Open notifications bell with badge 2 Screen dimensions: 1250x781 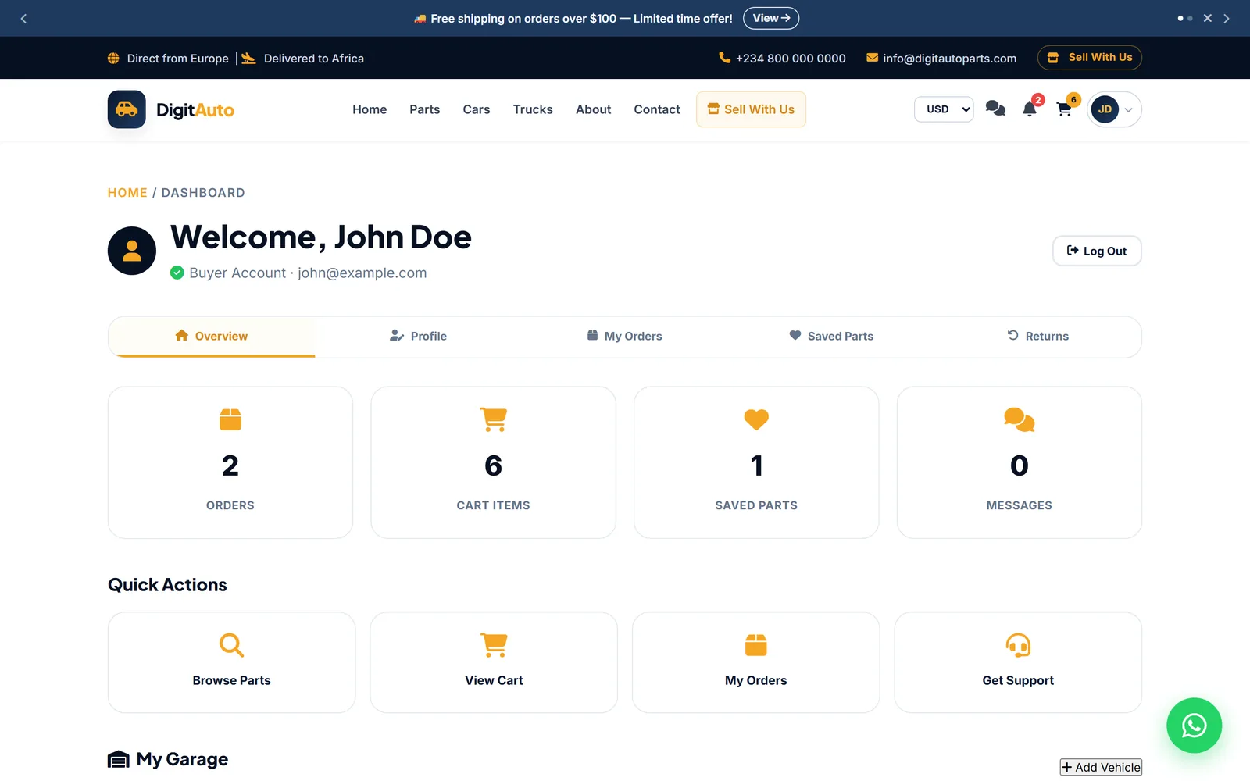click(x=1030, y=109)
